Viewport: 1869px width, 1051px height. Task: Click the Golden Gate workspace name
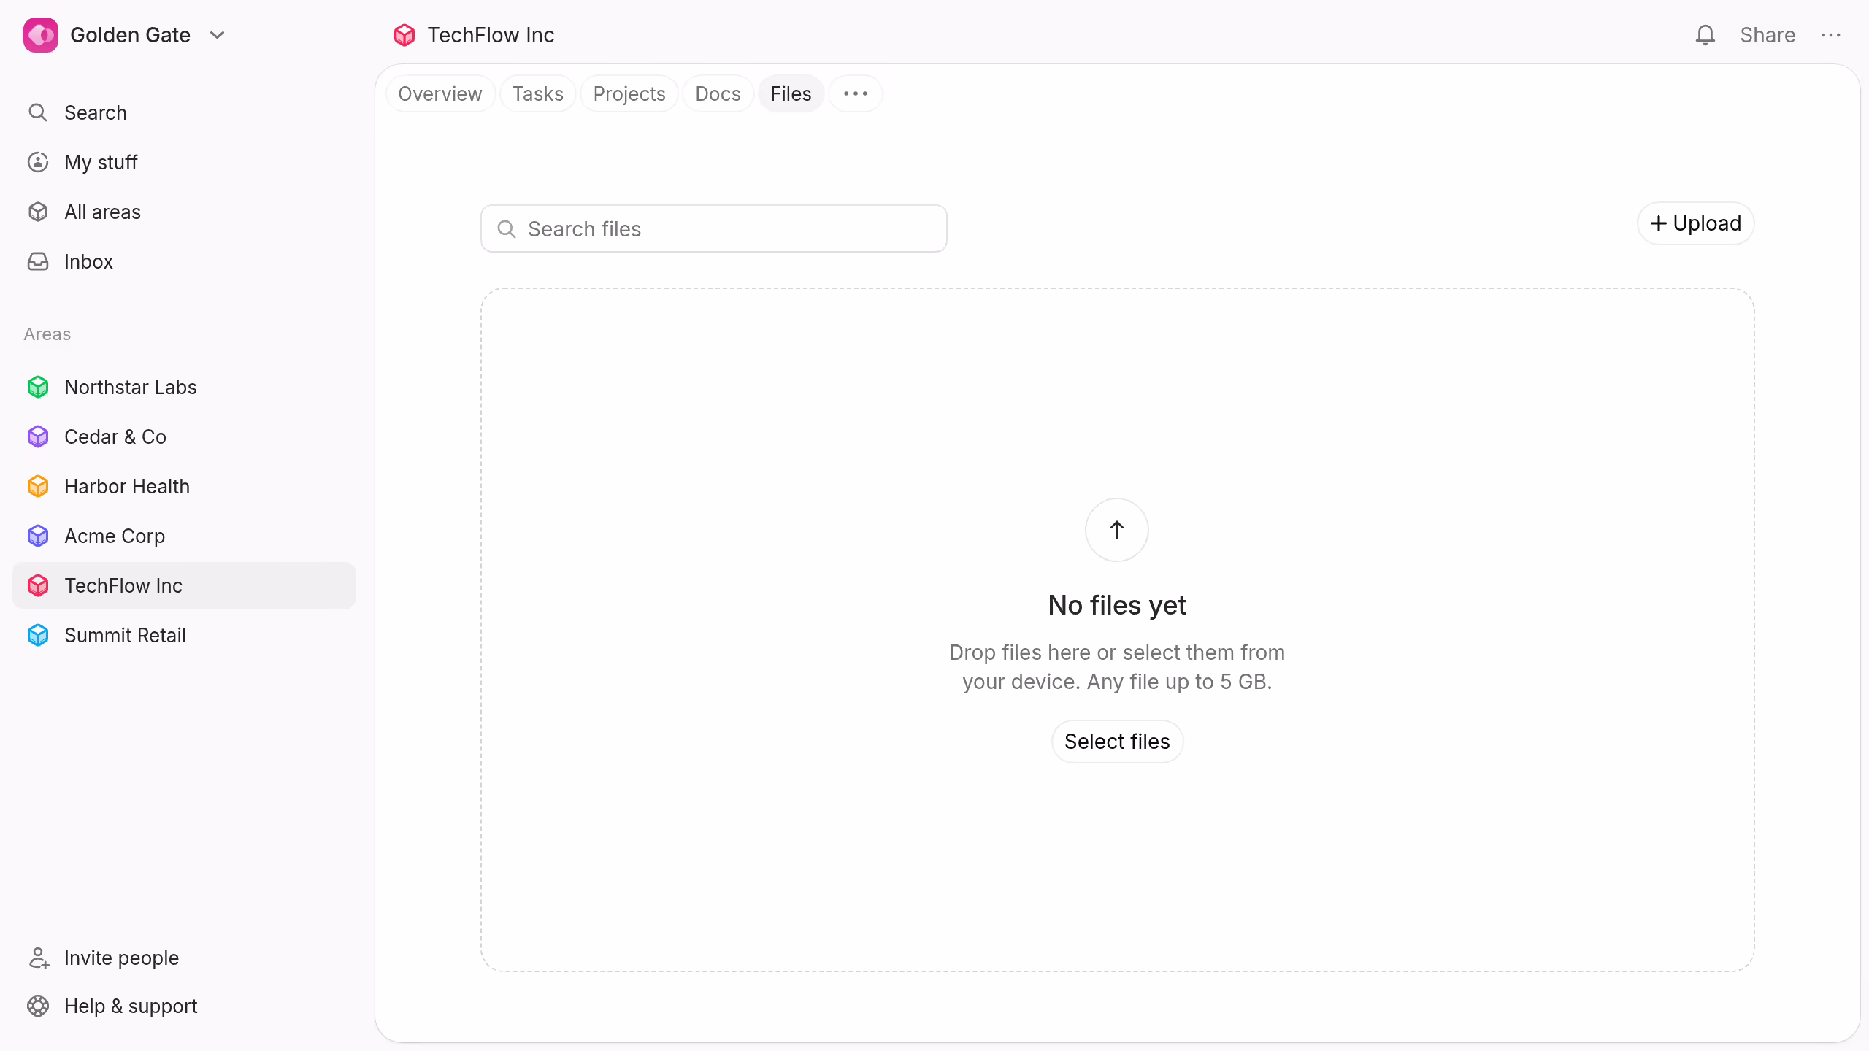click(130, 35)
